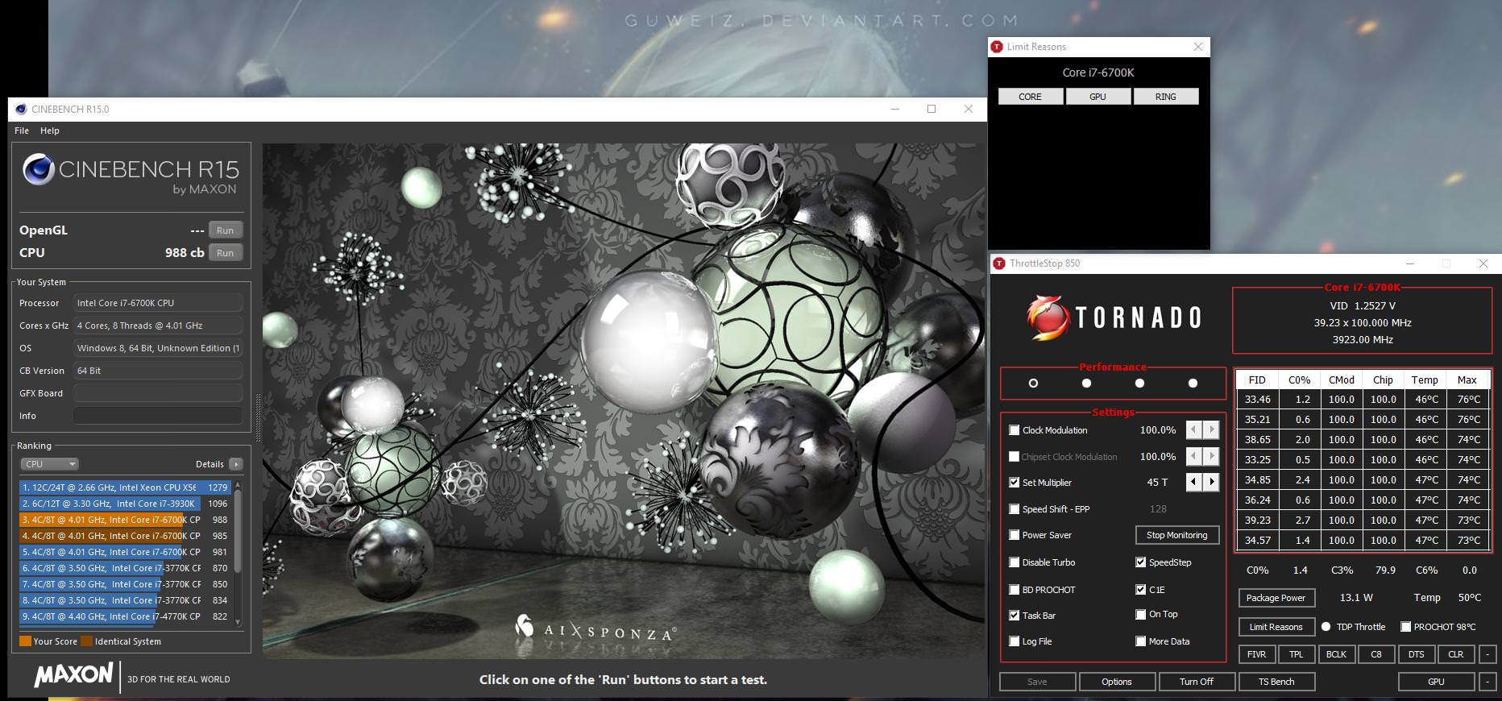The height and width of the screenshot is (701, 1502).
Task: Open ThrottleStop Options
Action: [1117, 682]
